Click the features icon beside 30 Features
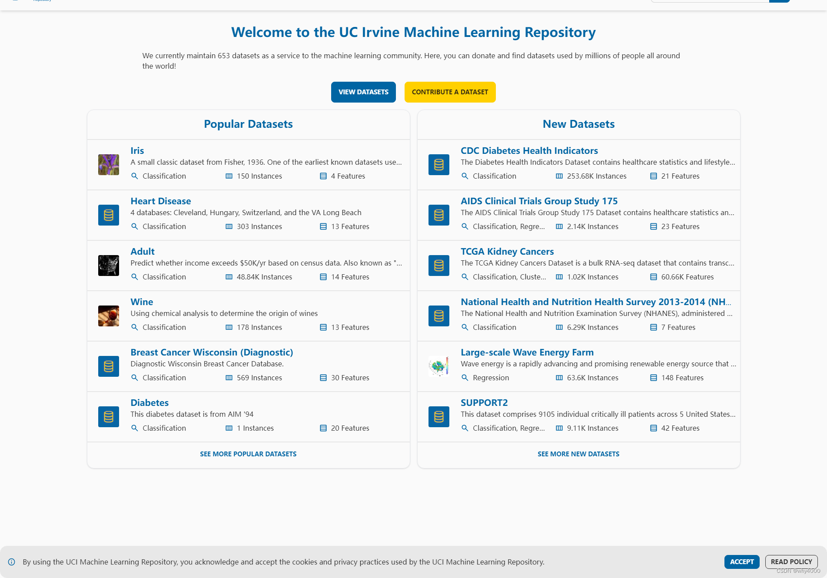Image resolution: width=827 pixels, height=578 pixels. (323, 378)
